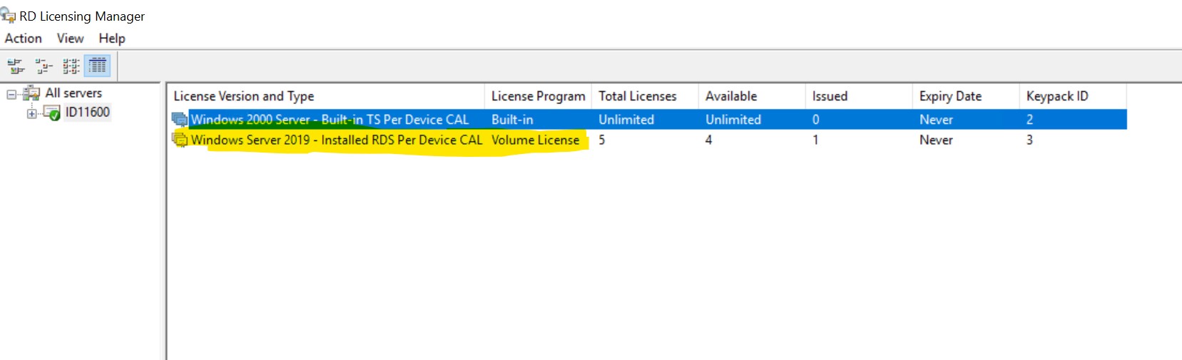Switch to small icons view in toolbar
Image resolution: width=1182 pixels, height=360 pixels.
pos(44,66)
